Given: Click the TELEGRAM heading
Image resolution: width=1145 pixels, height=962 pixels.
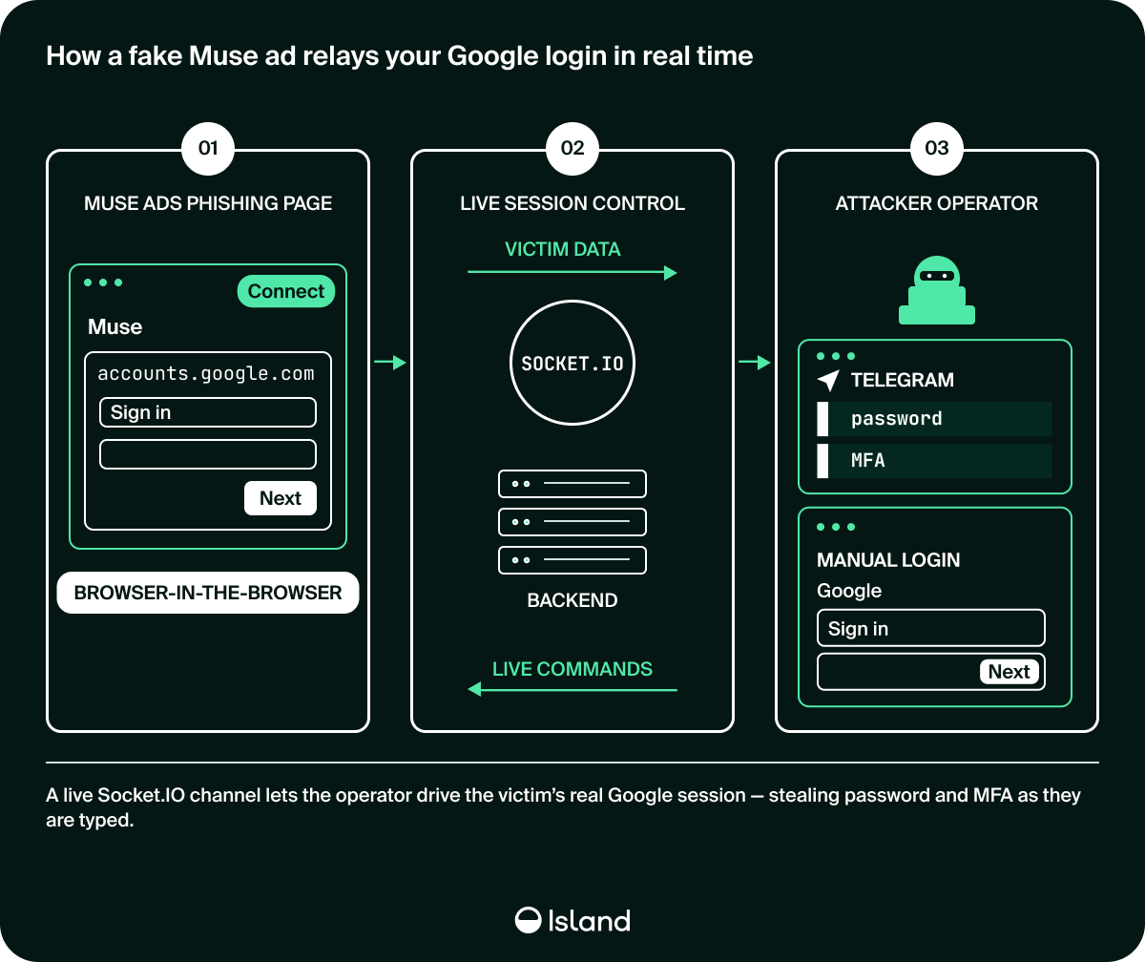Looking at the screenshot, I should pos(902,380).
